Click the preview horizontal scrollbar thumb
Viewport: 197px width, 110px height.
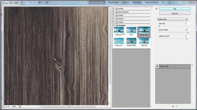[69, 106]
